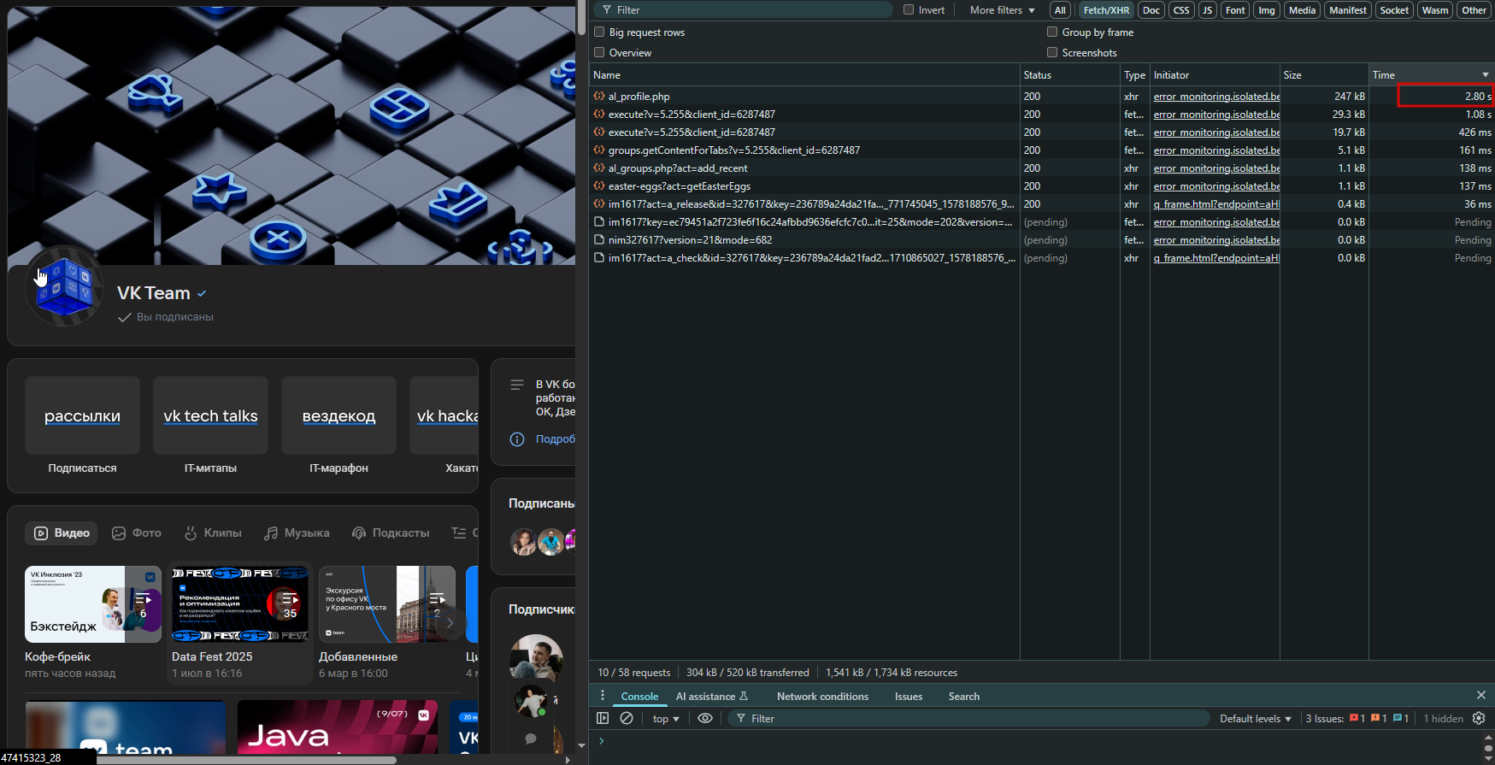The height and width of the screenshot is (765, 1495).
Task: Open initiator link for al_profile.php
Action: pos(1216,97)
